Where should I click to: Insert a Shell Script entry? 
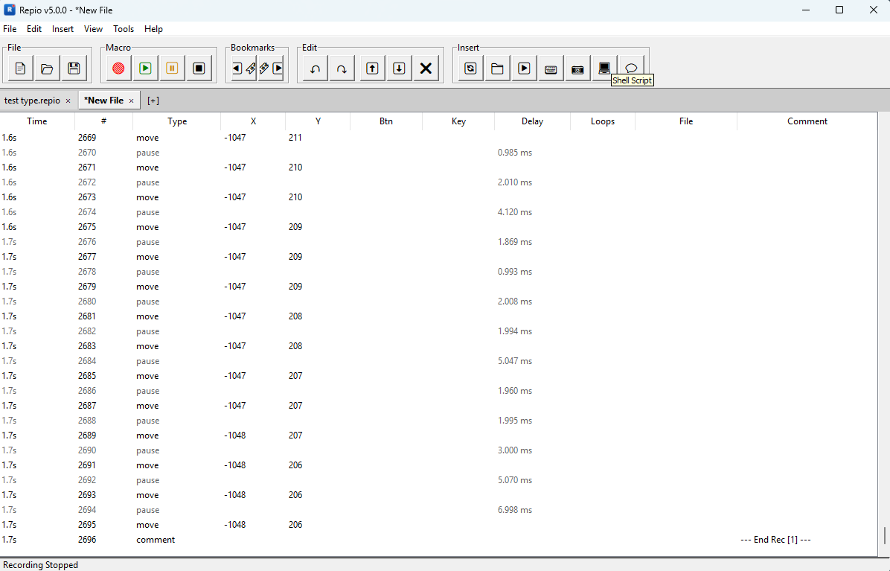pyautogui.click(x=604, y=68)
